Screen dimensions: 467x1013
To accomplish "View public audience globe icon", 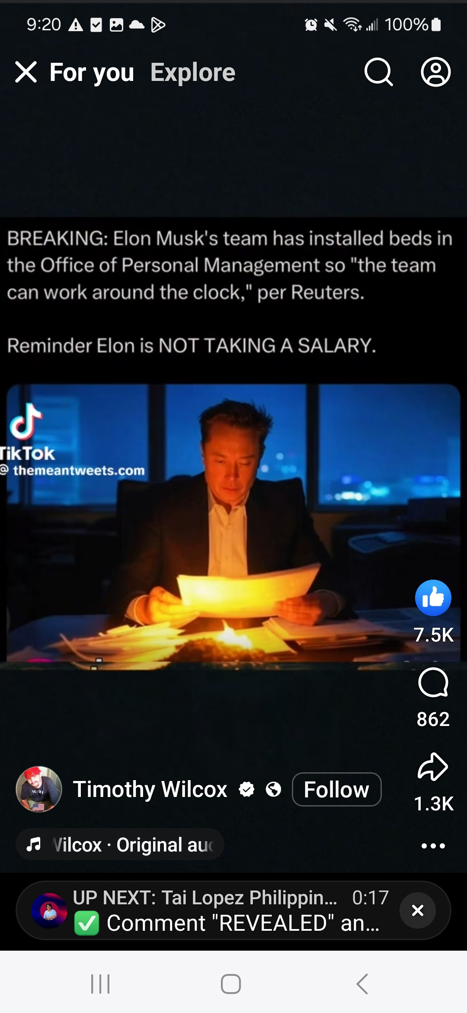I will 273,789.
